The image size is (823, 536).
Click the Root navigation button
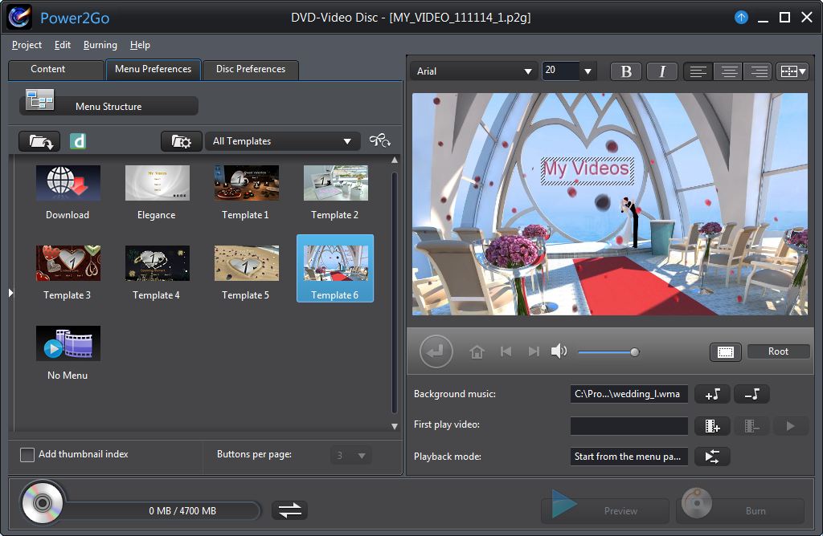[x=777, y=351]
